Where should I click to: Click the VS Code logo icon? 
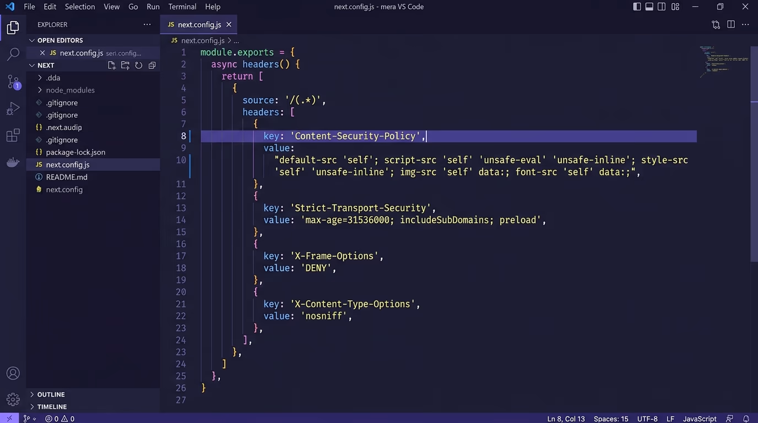click(9, 7)
